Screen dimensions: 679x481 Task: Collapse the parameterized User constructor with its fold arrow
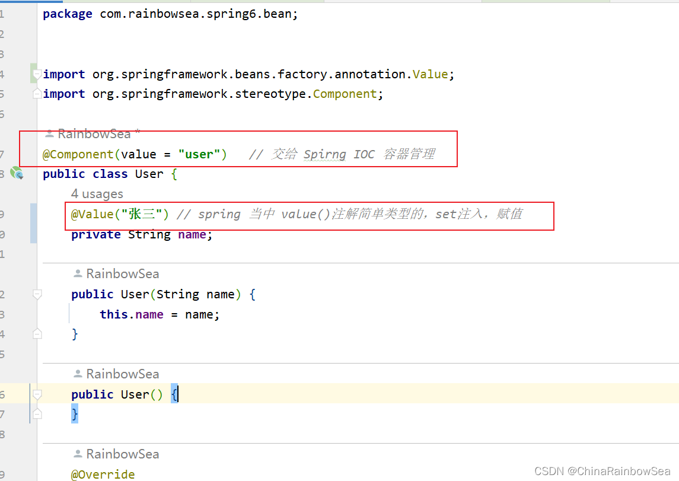pyautogui.click(x=37, y=294)
